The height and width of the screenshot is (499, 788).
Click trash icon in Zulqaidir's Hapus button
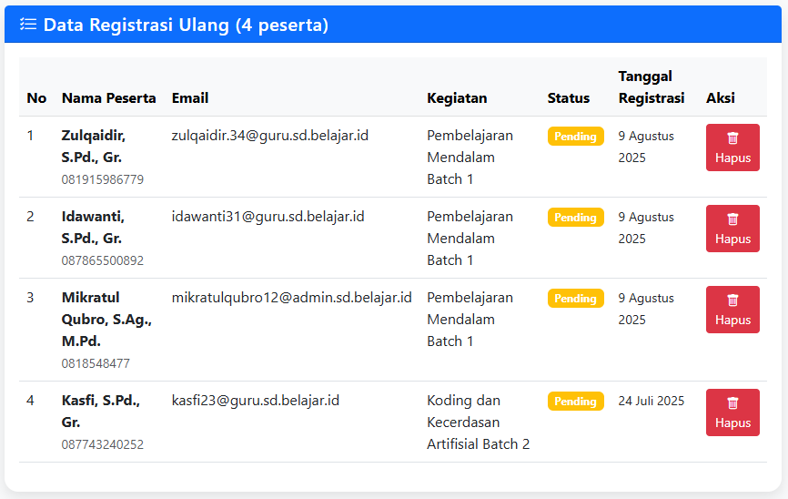pyautogui.click(x=732, y=138)
